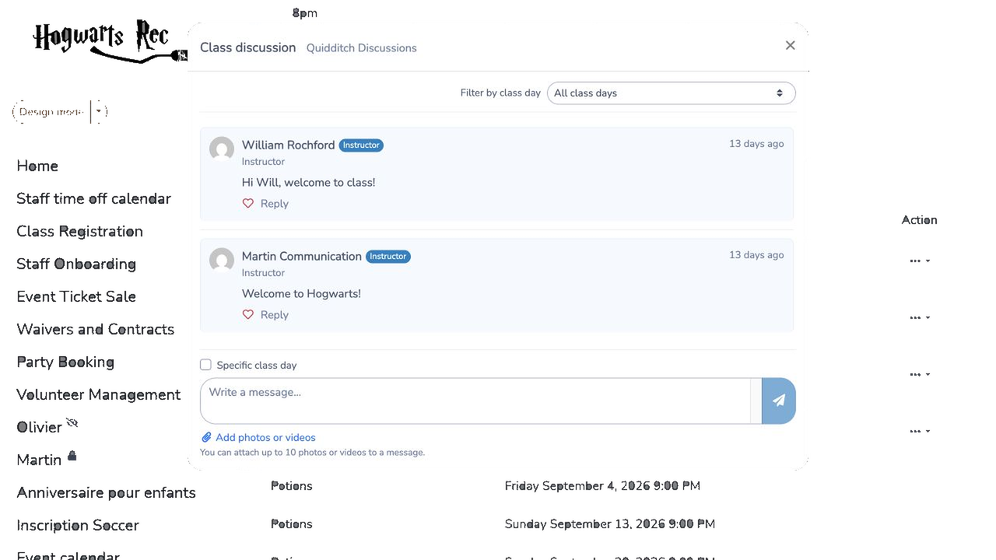Open the fourth row Action menu
This screenshot has height=560, width=996.
click(920, 432)
